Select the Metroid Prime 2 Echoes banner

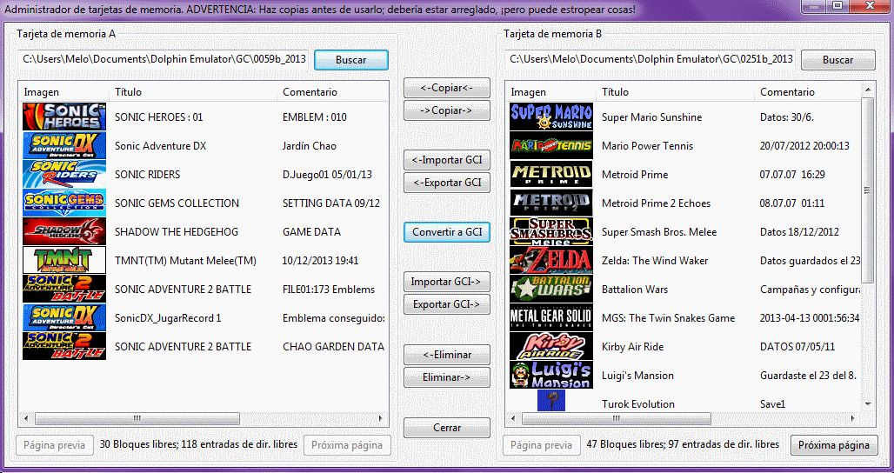tap(551, 203)
